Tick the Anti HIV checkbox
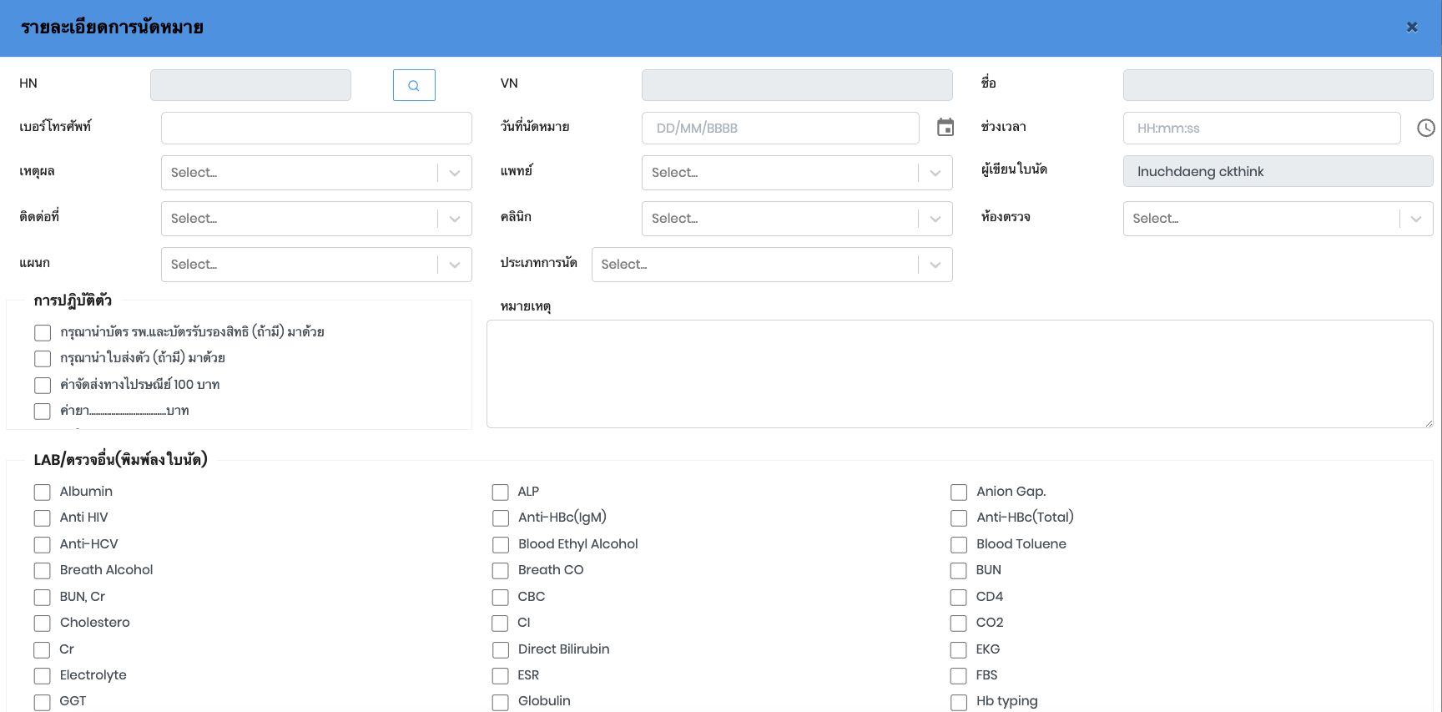 (x=43, y=518)
